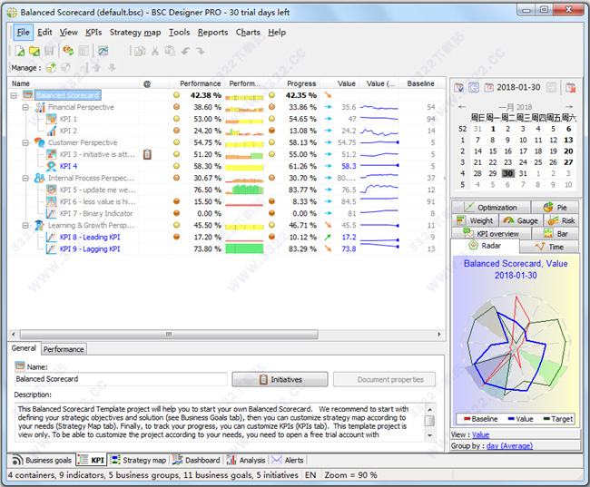Switch to the Time chart tab

[549, 247]
